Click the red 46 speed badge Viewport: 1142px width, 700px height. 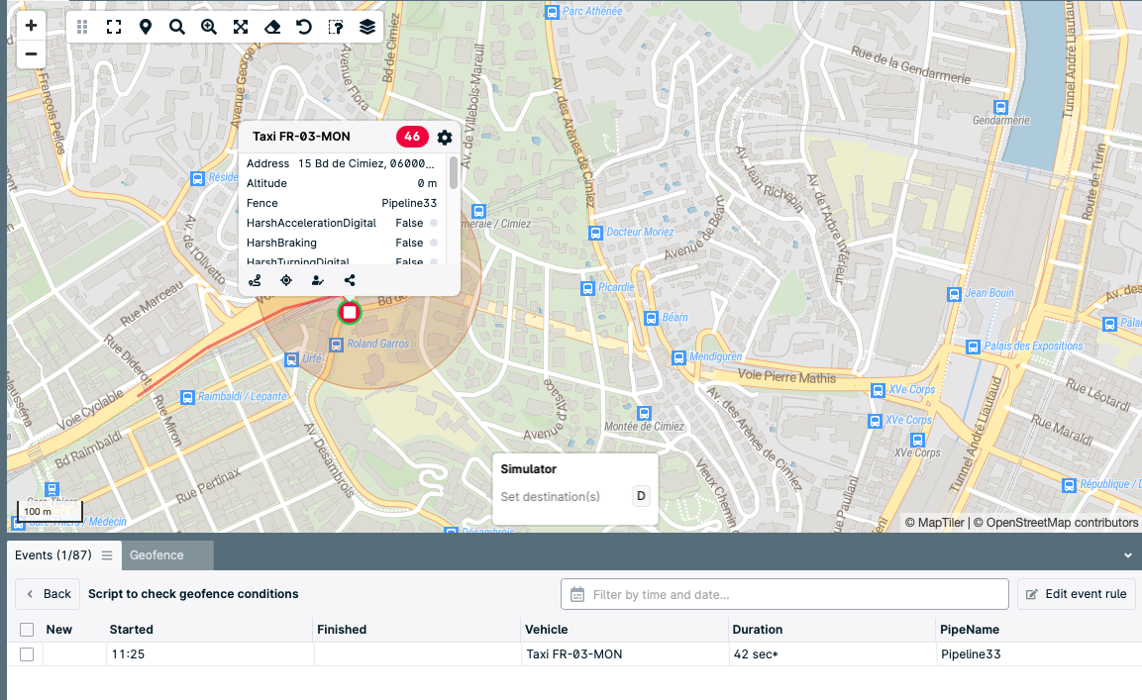pos(412,137)
